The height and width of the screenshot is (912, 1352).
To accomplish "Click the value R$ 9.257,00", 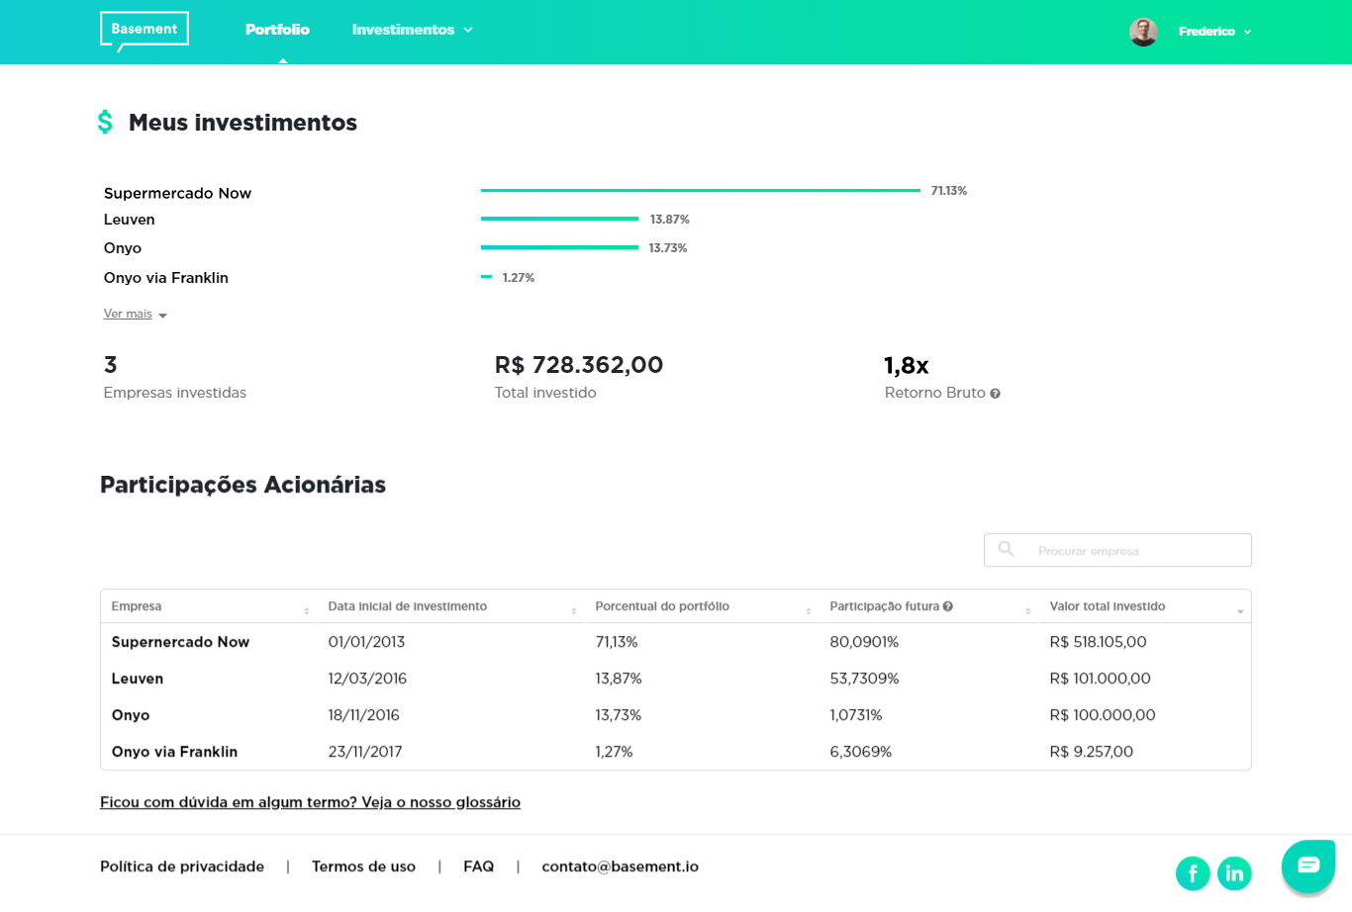I will pyautogui.click(x=1091, y=752).
